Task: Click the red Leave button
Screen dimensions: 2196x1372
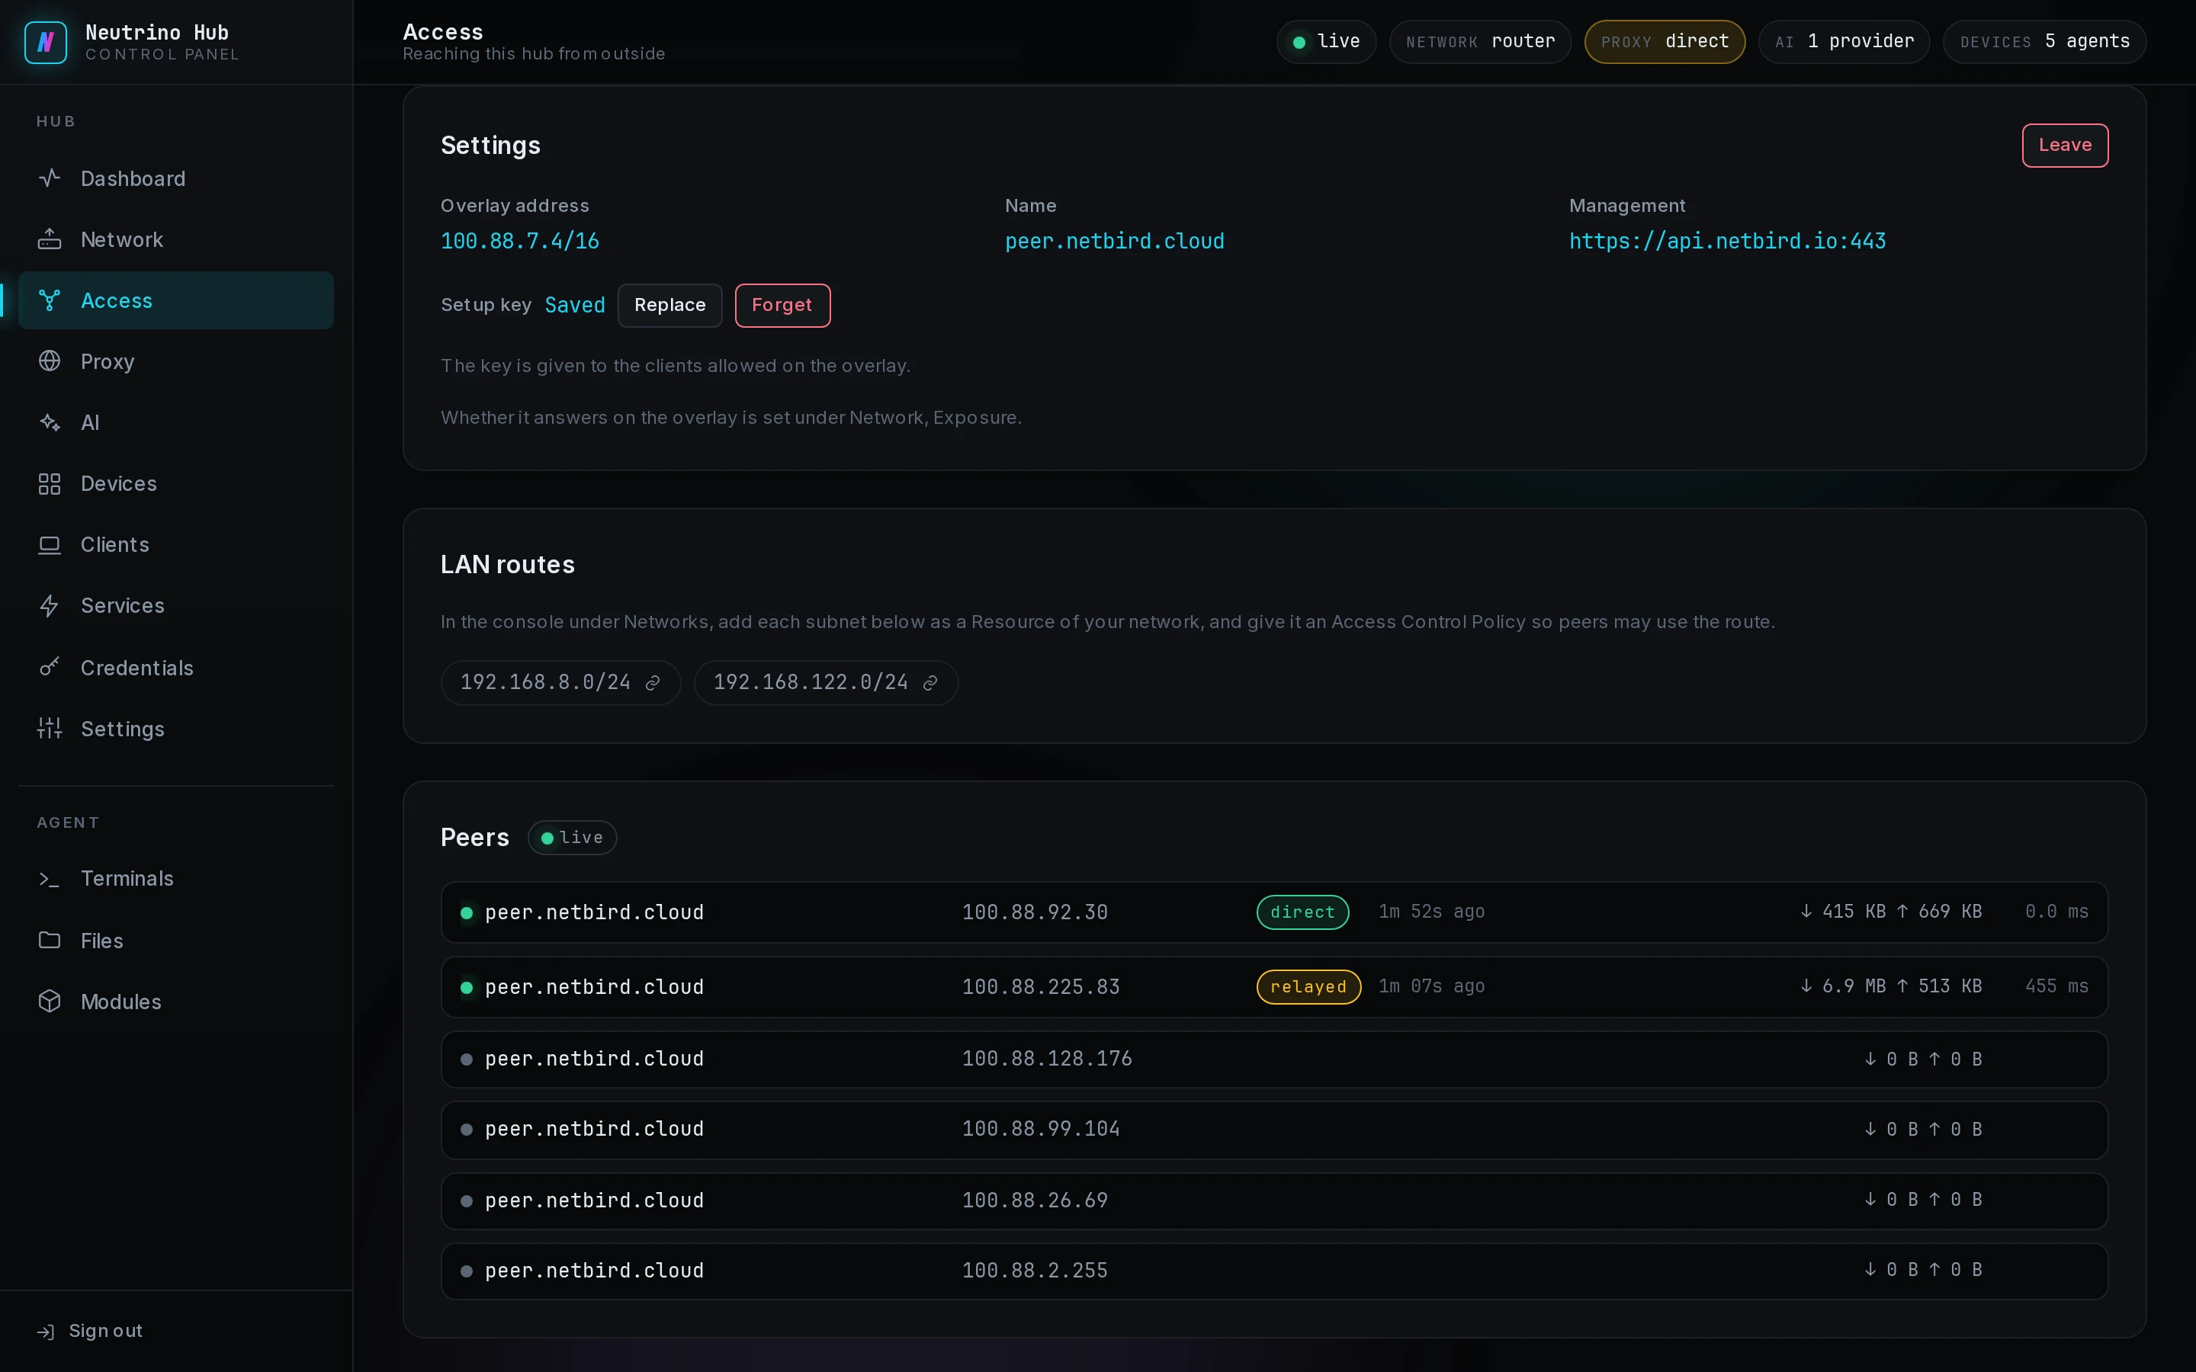Action: (2064, 145)
